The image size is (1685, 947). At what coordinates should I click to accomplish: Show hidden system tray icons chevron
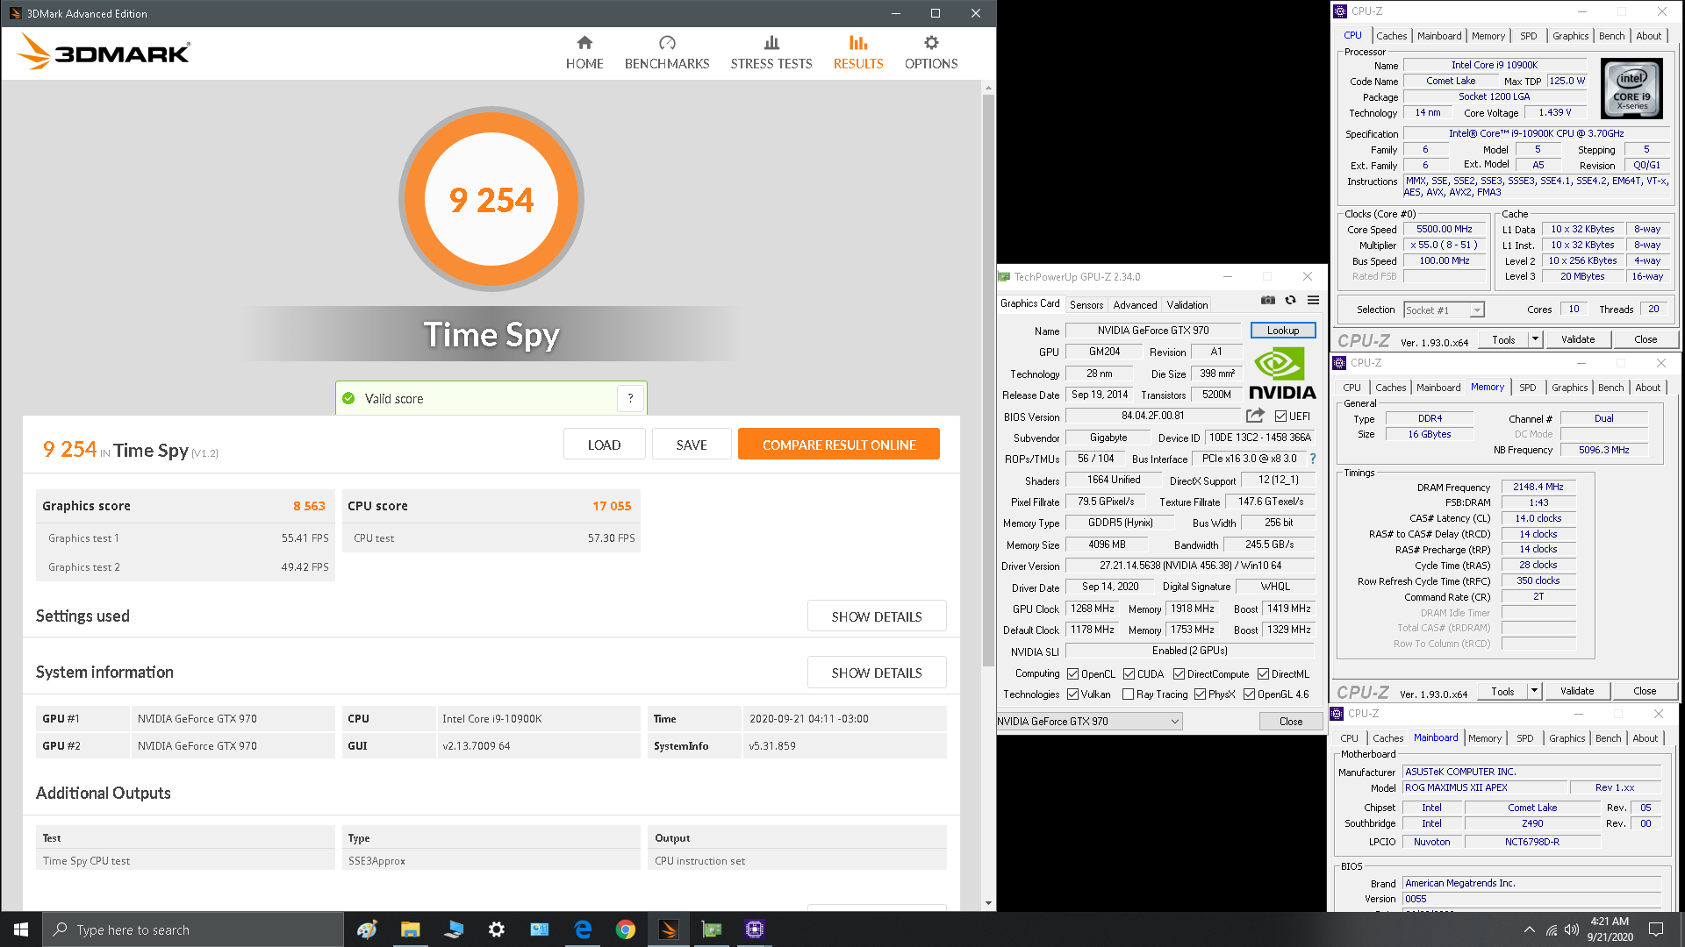(1530, 929)
